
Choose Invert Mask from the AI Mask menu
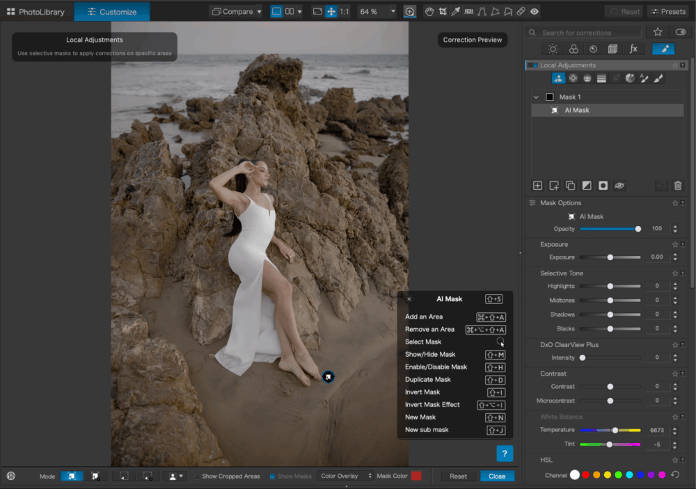422,392
